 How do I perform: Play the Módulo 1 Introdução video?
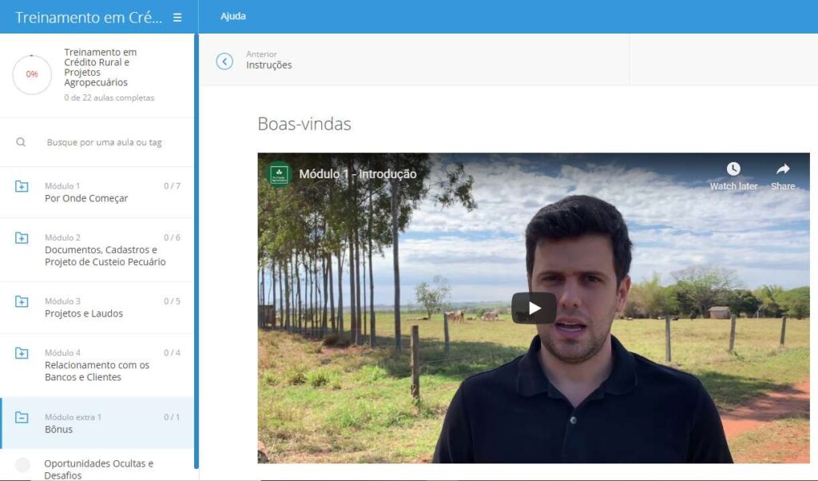coord(534,308)
